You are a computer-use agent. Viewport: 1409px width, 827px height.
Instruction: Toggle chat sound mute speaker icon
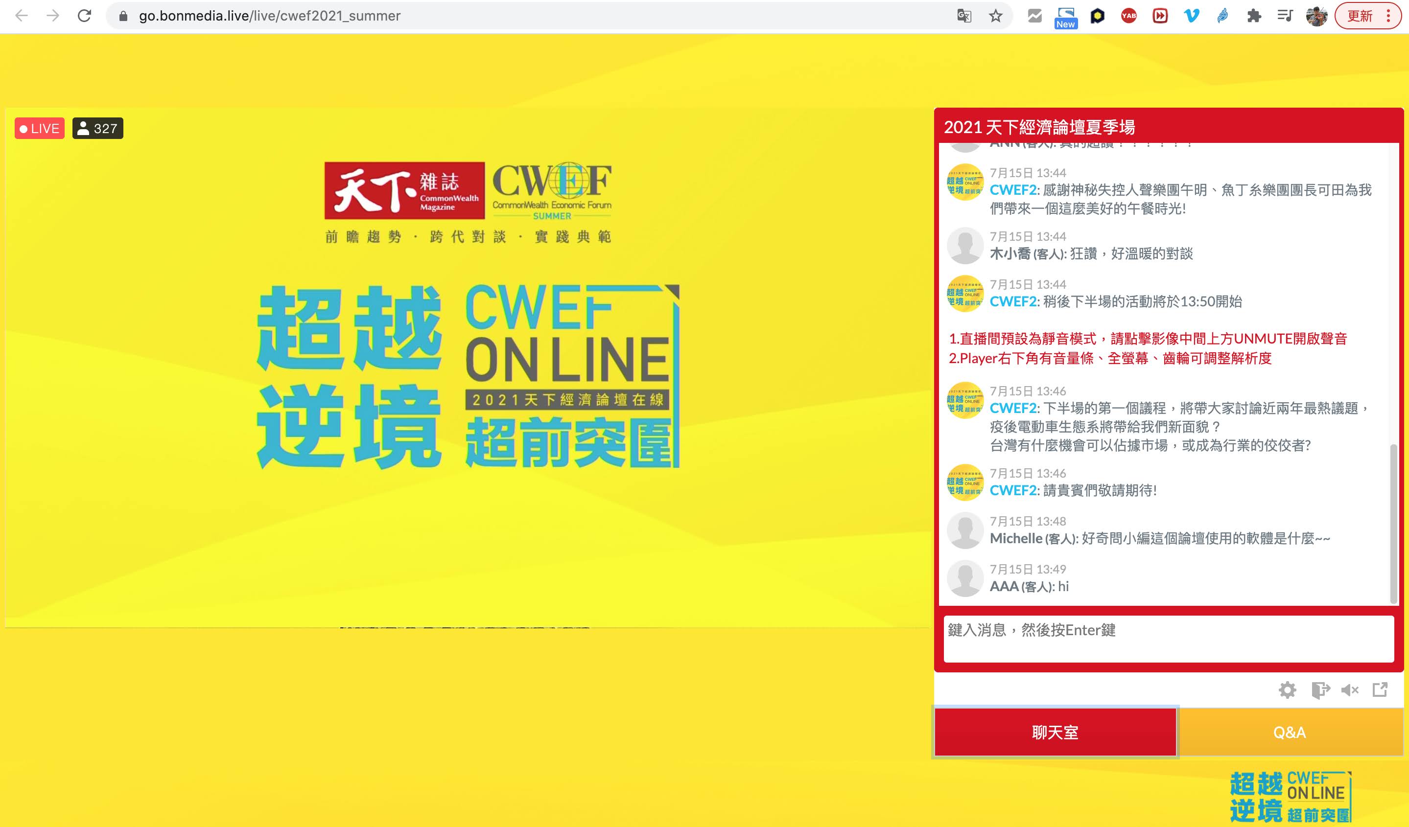tap(1350, 690)
